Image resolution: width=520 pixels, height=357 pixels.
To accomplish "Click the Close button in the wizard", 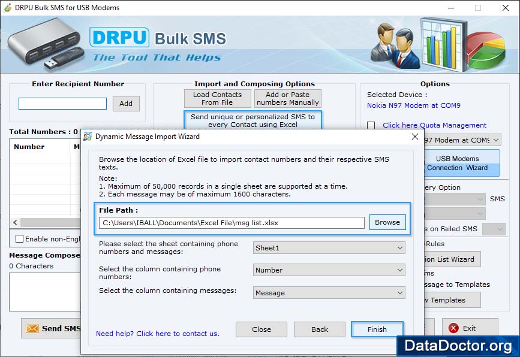I will (x=261, y=329).
